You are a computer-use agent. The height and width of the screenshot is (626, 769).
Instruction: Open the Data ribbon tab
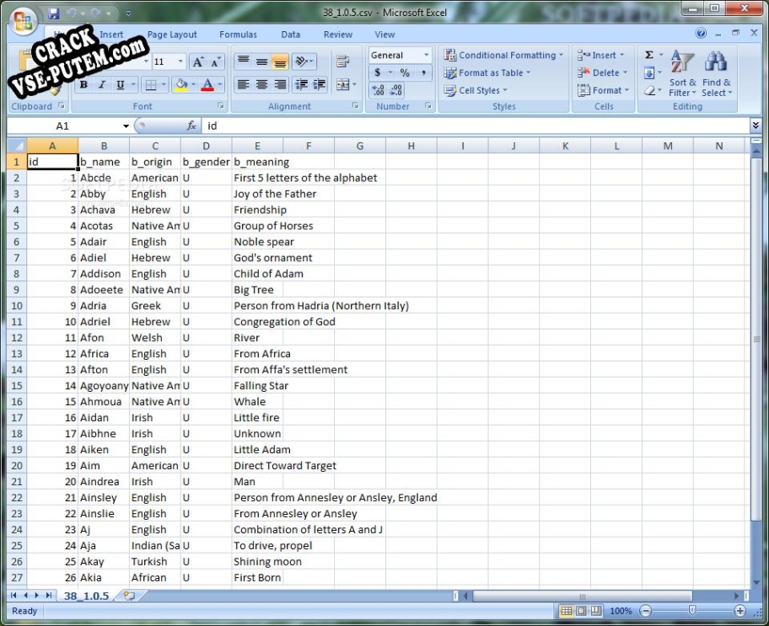tap(290, 35)
